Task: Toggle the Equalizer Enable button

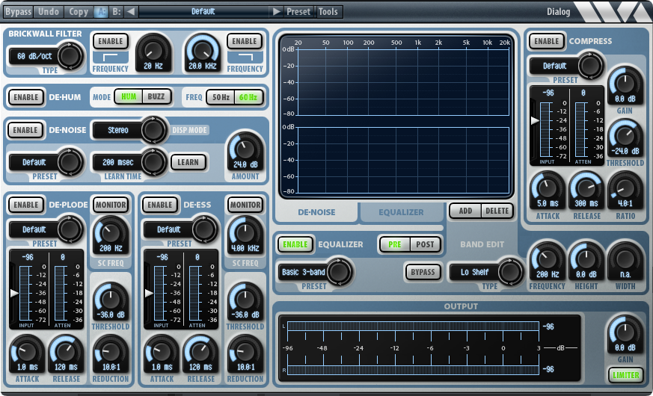Action: 295,244
